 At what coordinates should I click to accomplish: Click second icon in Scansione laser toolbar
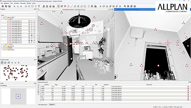pyautogui.click(x=5, y=63)
